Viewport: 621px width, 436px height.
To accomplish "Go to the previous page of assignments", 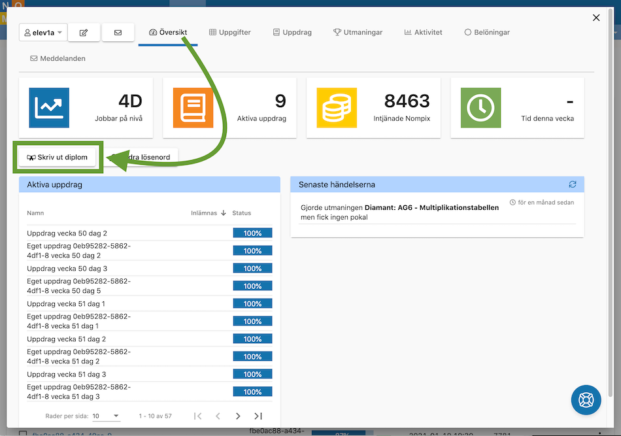I will [x=218, y=416].
